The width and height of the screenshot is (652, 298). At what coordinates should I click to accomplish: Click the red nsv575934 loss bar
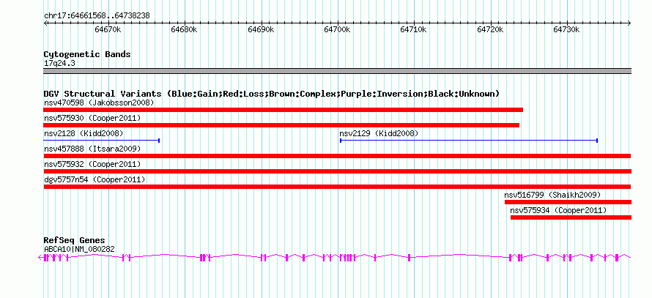point(571,217)
